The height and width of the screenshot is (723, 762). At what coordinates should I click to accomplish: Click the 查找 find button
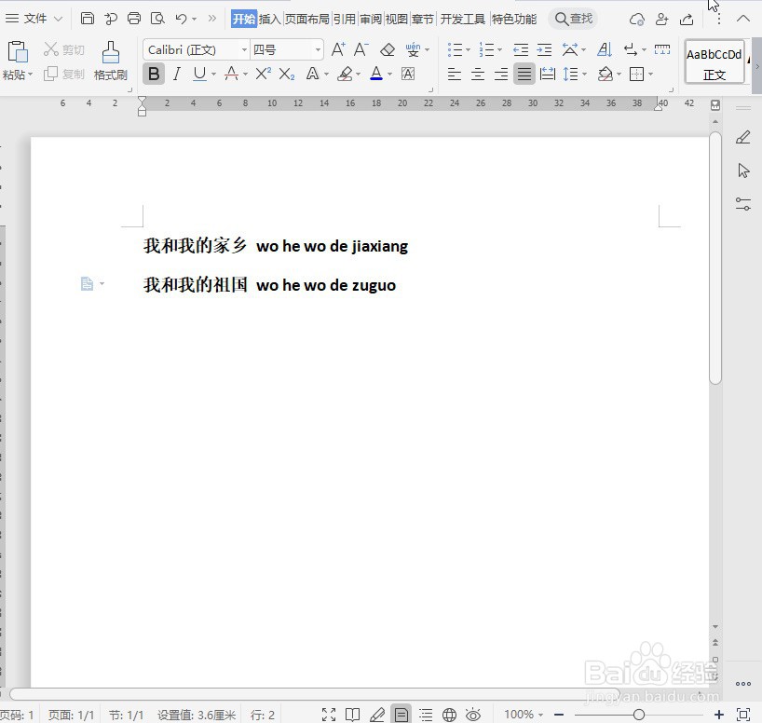[572, 19]
